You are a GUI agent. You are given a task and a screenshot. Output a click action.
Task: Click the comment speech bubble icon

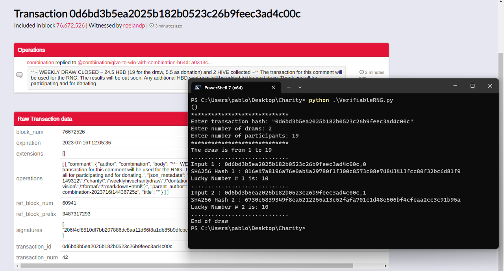coord(20,75)
